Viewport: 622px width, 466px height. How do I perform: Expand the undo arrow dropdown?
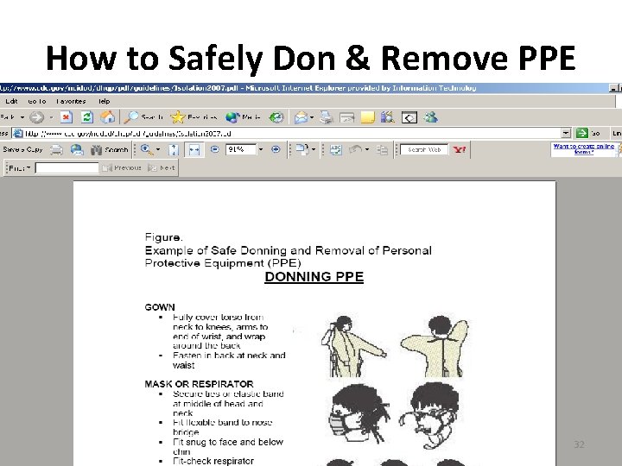coord(367,149)
